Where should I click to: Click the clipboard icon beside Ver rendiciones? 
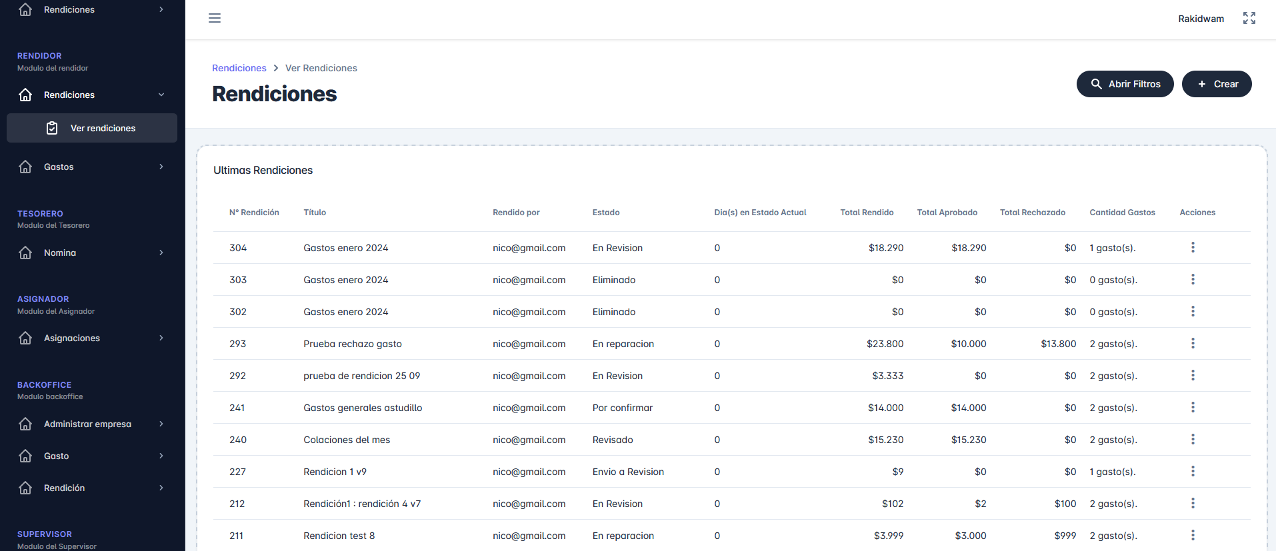coord(52,128)
